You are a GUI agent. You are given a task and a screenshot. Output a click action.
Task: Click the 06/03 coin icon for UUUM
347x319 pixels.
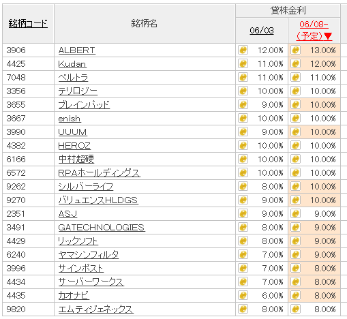243,132
